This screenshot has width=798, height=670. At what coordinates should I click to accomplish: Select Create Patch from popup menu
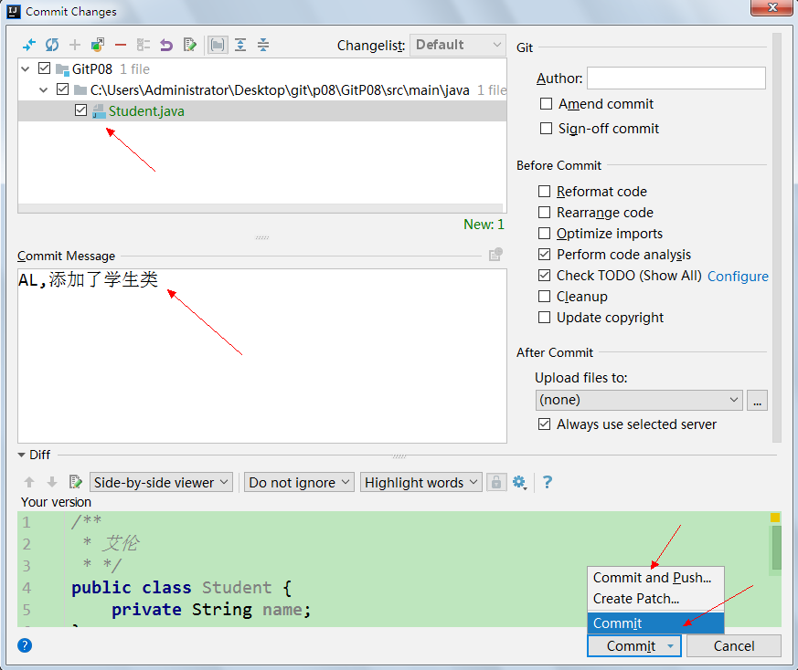click(636, 599)
